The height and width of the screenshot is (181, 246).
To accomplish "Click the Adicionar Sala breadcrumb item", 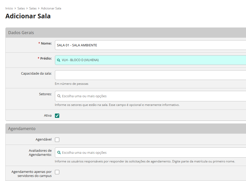I will coord(51,8).
